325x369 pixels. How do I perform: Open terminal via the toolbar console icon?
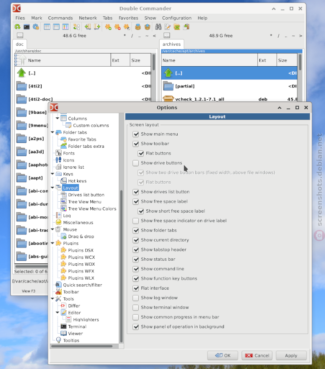(27, 27)
